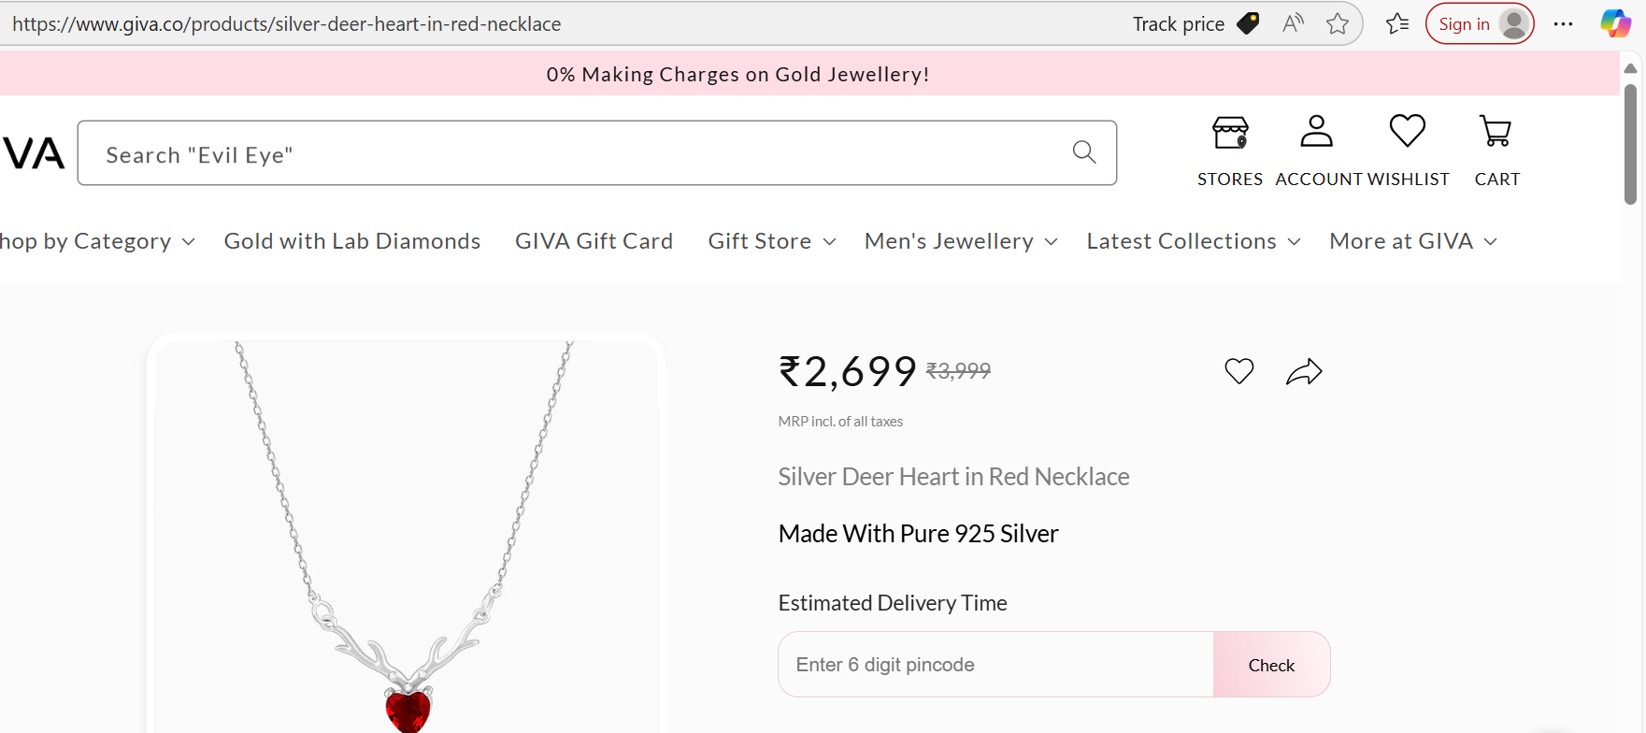This screenshot has height=733, width=1646.
Task: Focus the 6 digit pincode field
Action: pyautogui.click(x=995, y=665)
